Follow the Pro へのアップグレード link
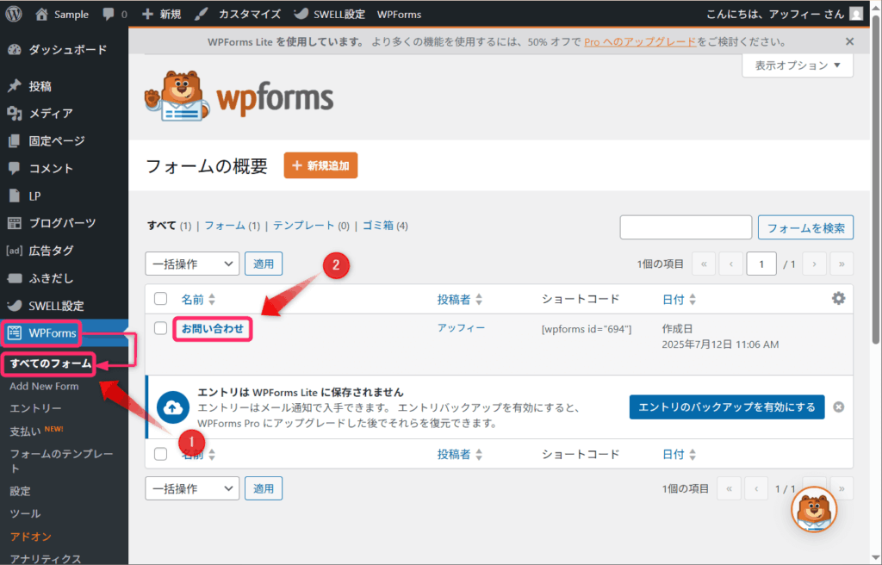The height and width of the screenshot is (565, 882). click(x=640, y=41)
